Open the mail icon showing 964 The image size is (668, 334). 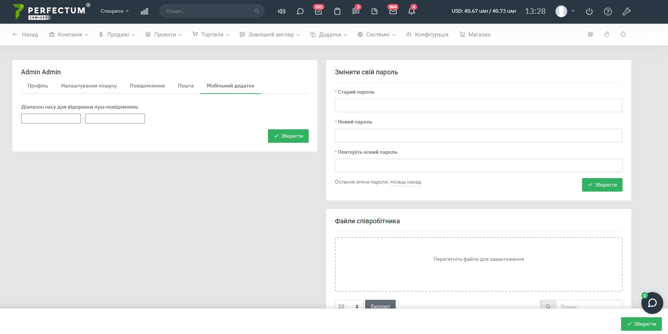point(393,11)
